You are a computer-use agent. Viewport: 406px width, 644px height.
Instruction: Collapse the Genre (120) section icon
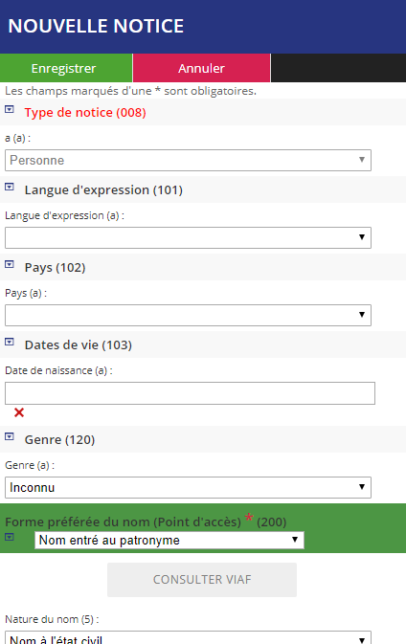(9, 436)
